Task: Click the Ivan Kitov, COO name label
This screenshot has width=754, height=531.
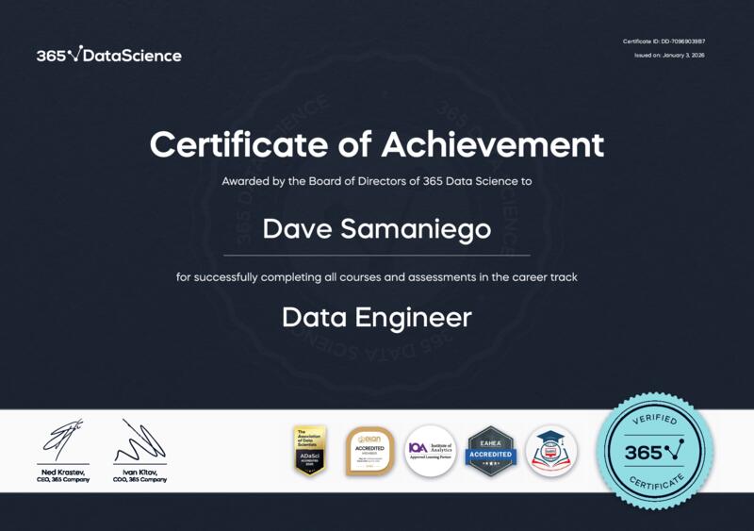Action: click(x=139, y=475)
